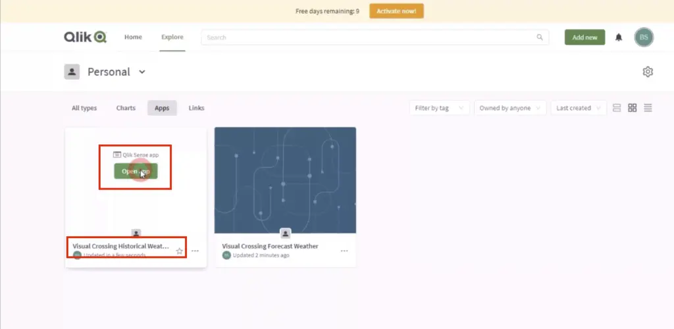The height and width of the screenshot is (329, 674).
Task: Expand the Filter by tag dropdown
Action: pyautogui.click(x=440, y=108)
